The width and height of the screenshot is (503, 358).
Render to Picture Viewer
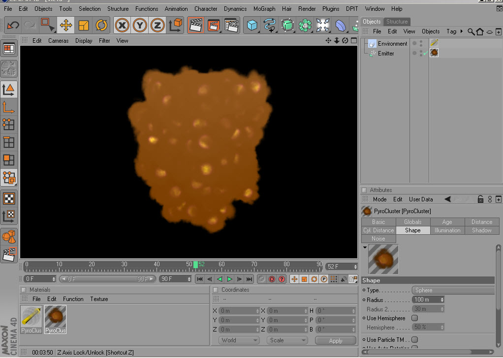click(214, 25)
